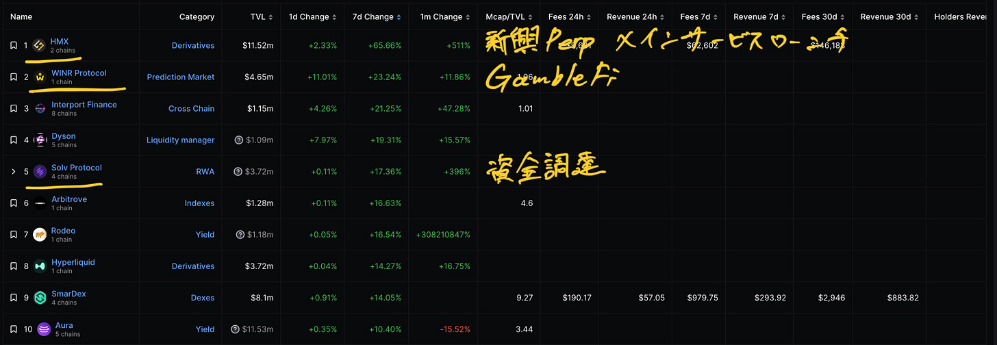997x345 pixels.
Task: Click the WINR Protocol logo
Action: [40, 77]
